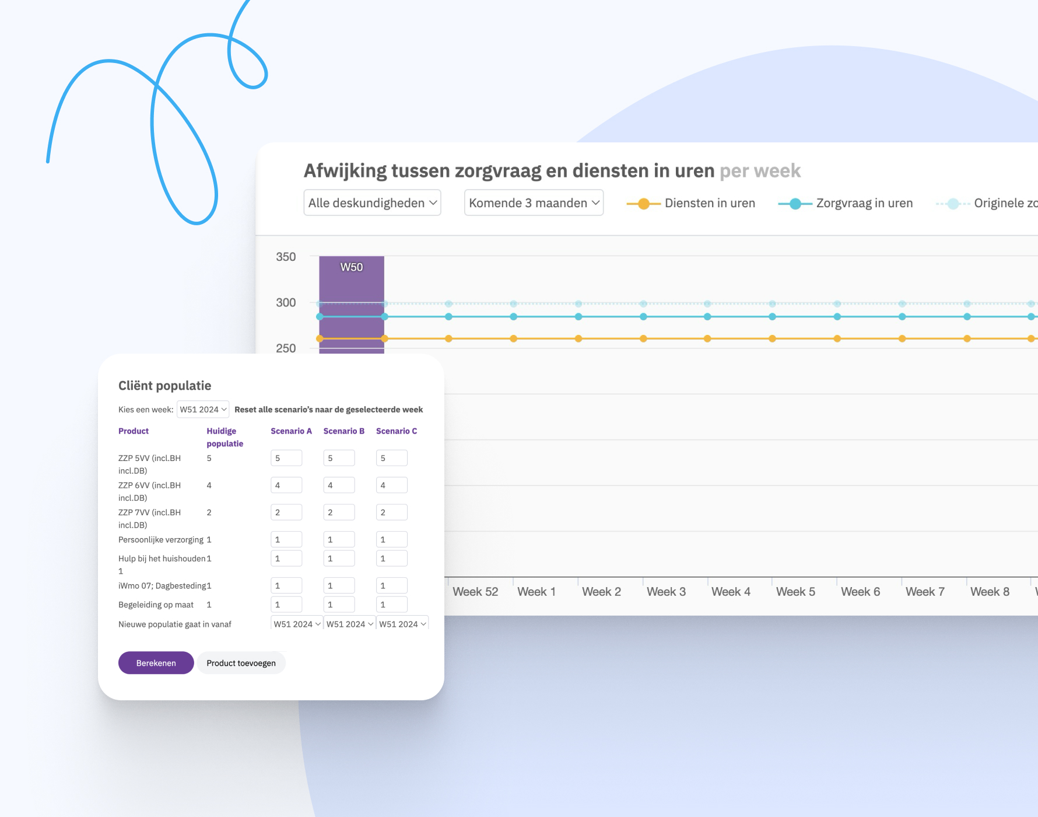Edit Scenario C field for Begeleiding op maat
This screenshot has height=817, width=1038.
click(391, 605)
